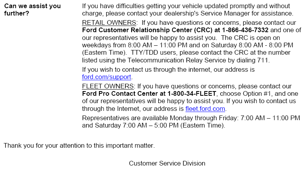Open the fleet.ford.com link

click(x=205, y=109)
